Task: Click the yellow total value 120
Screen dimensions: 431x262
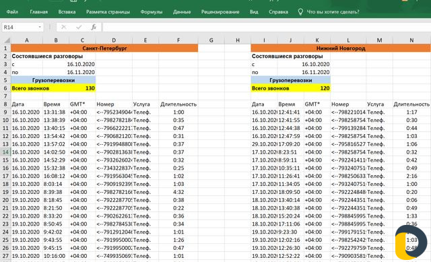Action: click(325, 88)
